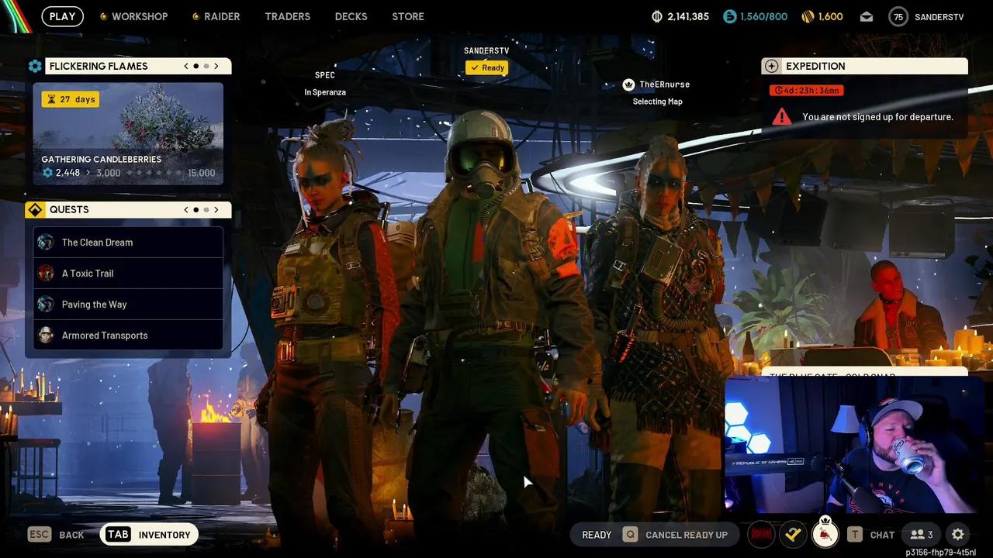Go to next Quests page arrow
The width and height of the screenshot is (993, 558).
click(216, 210)
